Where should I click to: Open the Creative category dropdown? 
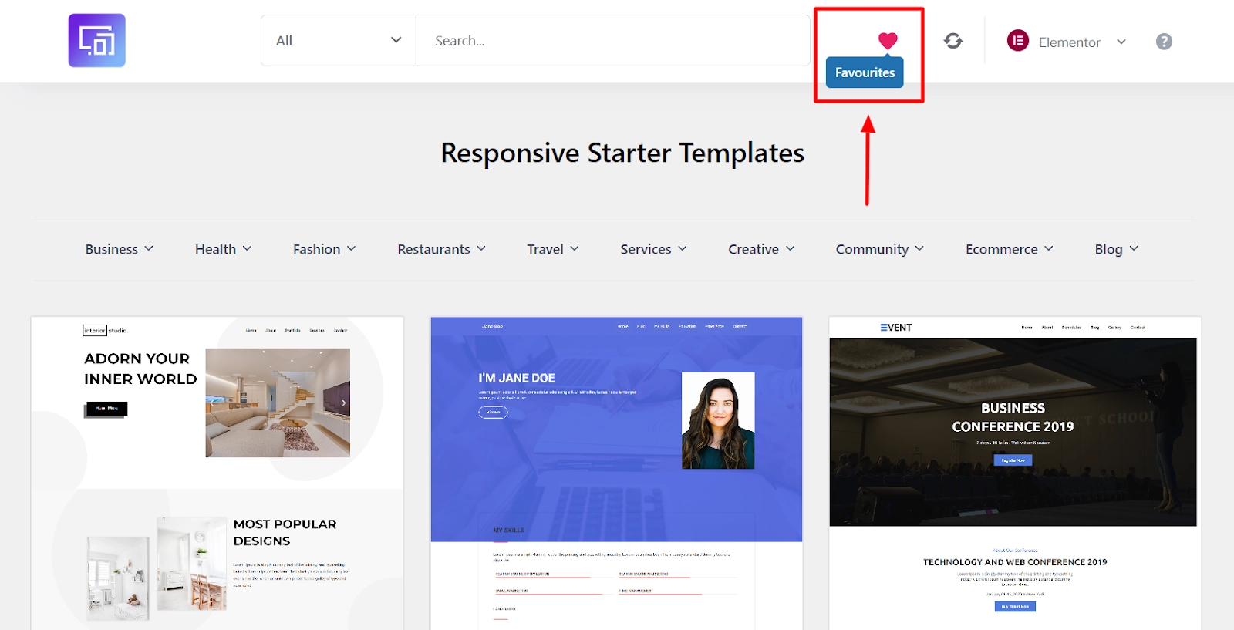tap(761, 249)
